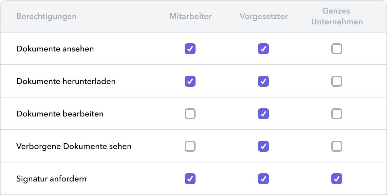
Task: Uncheck Mitarbeiter for Signatur anfordern
Action: coord(190,179)
